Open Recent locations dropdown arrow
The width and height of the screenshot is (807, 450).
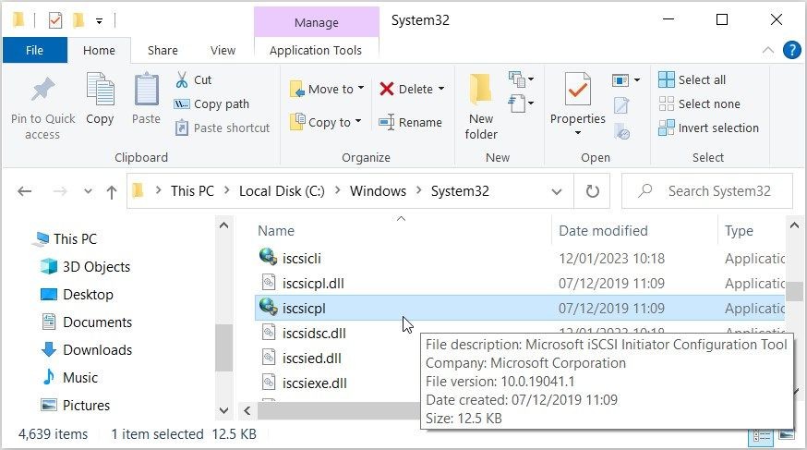point(88,191)
